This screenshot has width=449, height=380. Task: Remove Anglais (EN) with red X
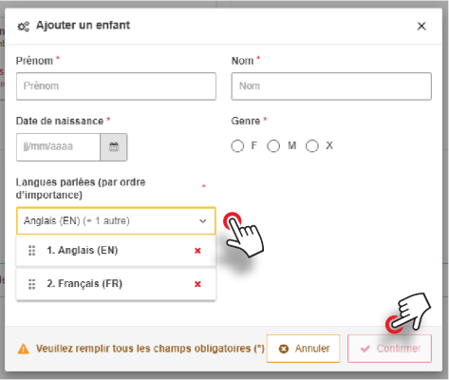pyautogui.click(x=197, y=251)
